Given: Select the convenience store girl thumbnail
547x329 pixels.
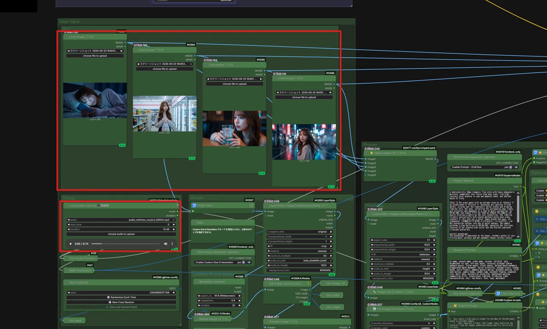Looking at the screenshot, I should coord(165,113).
